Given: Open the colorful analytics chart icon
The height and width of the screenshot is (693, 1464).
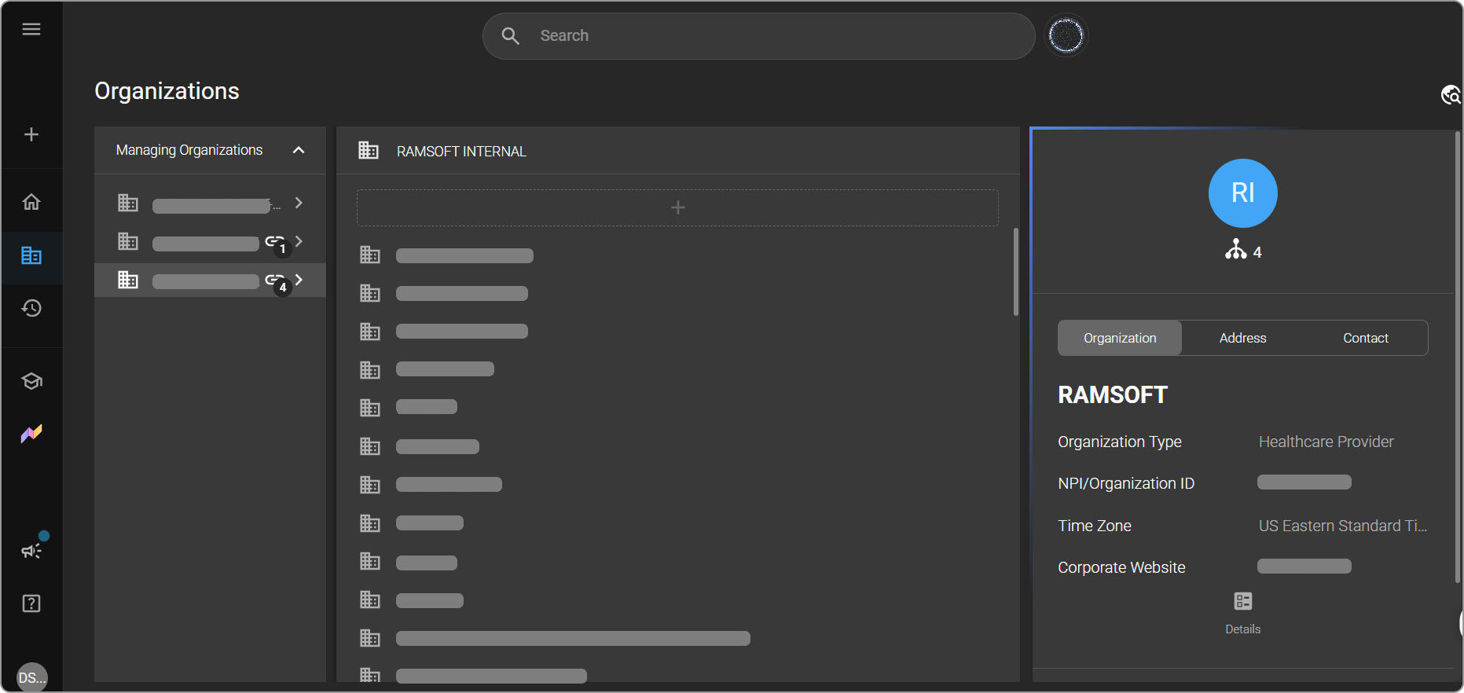Looking at the screenshot, I should 31,434.
